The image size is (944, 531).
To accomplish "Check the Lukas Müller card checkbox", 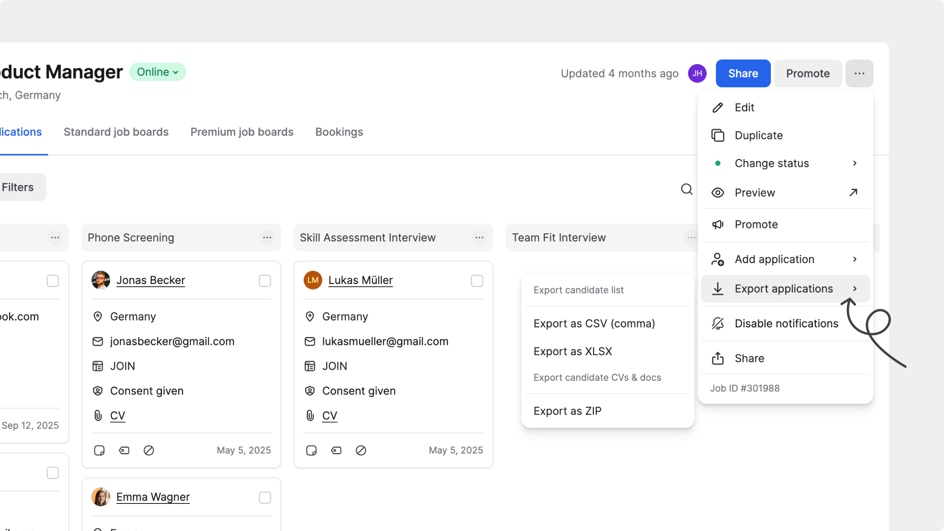I will click(x=477, y=281).
